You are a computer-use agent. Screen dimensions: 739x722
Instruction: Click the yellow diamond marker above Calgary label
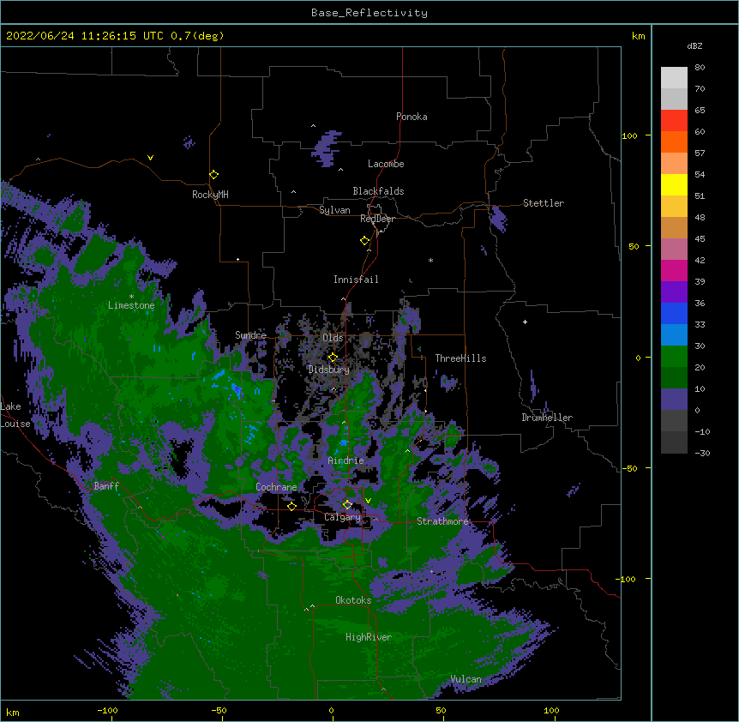(x=347, y=505)
